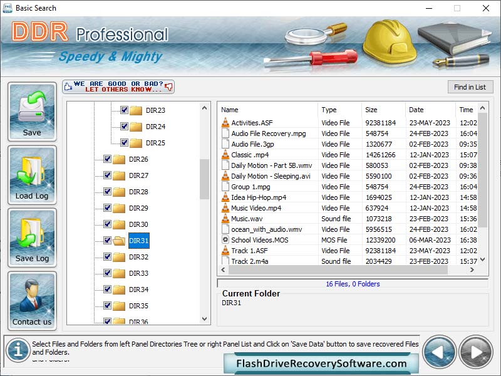Select the DIR24 tree item

pos(155,127)
